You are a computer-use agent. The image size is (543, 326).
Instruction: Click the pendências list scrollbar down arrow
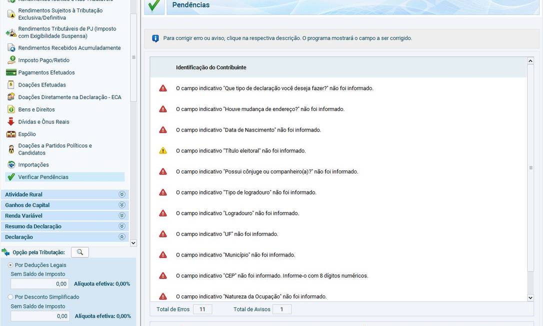[x=531, y=297]
